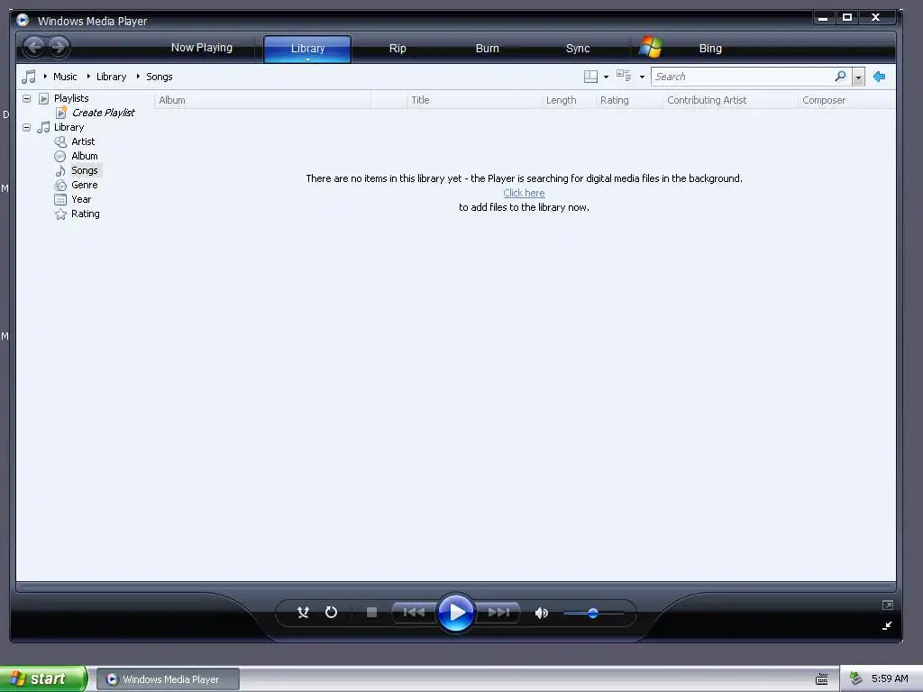Image resolution: width=923 pixels, height=692 pixels.
Task: Open the Sync tab
Action: tap(578, 49)
